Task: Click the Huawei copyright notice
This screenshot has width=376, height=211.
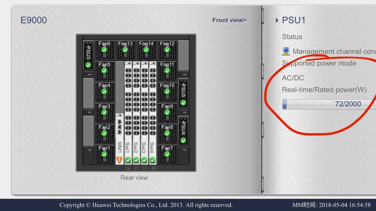Action: [x=146, y=205]
